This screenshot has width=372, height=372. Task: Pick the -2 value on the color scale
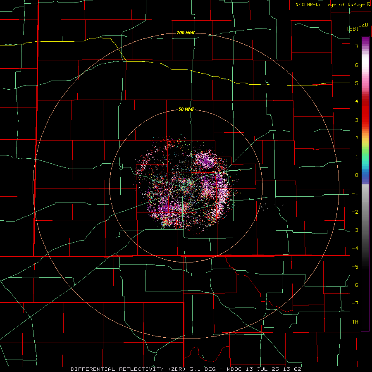pos(355,212)
